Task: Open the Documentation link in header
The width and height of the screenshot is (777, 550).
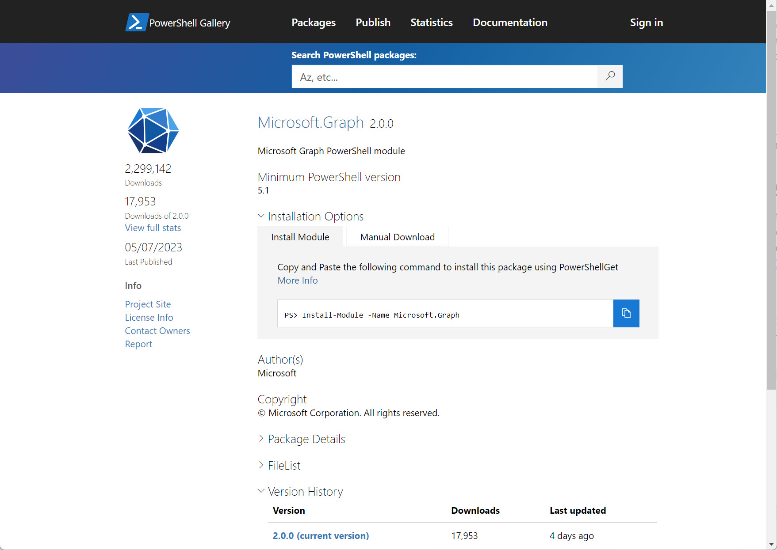Action: click(x=510, y=23)
